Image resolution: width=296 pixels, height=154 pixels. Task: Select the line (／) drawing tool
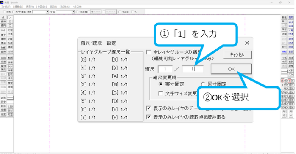pos(10,18)
